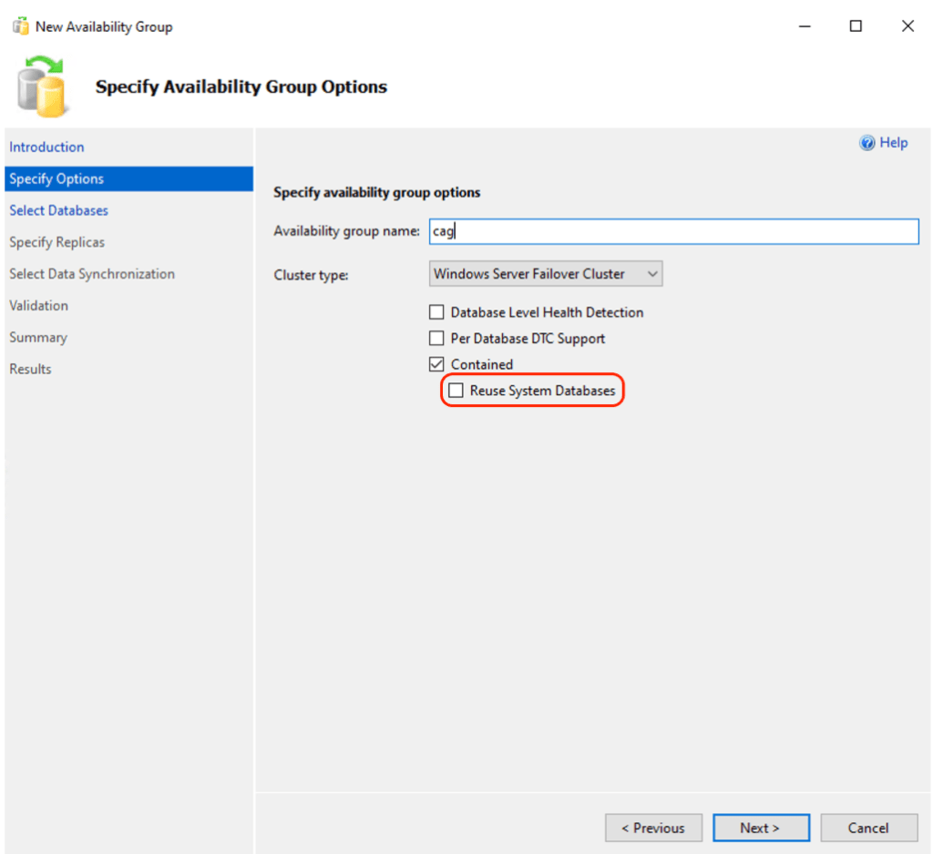The height and width of the screenshot is (854, 933).
Task: Maximize the New Availability Group window
Action: coord(856,26)
